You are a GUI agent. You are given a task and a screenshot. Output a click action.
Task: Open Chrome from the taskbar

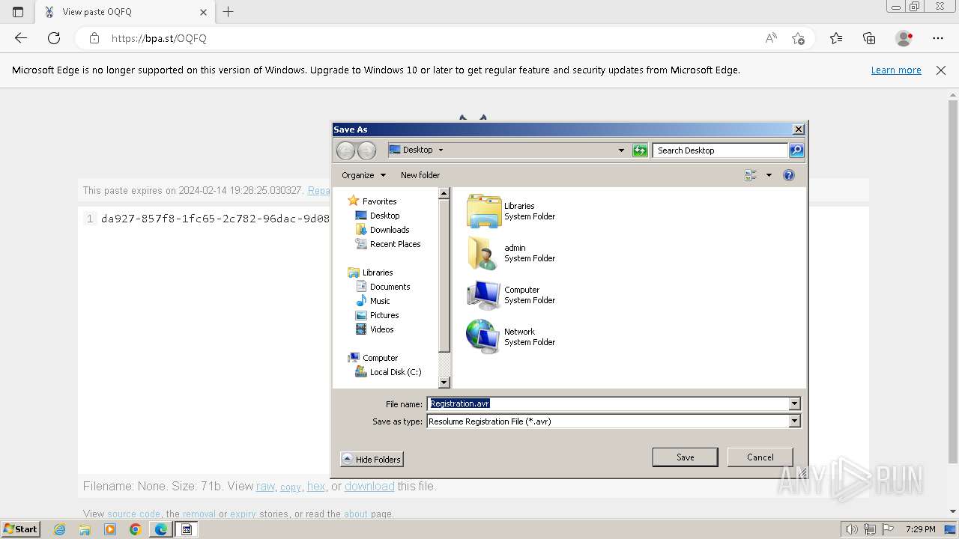click(x=136, y=529)
